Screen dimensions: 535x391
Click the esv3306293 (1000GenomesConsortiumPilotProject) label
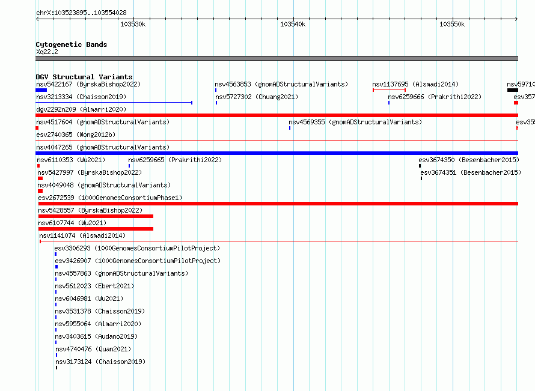137,248
